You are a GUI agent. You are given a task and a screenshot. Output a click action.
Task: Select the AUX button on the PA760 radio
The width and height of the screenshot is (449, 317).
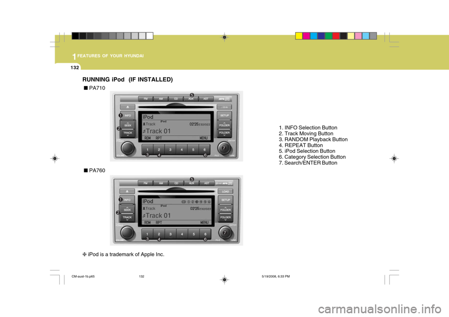[x=192, y=183]
